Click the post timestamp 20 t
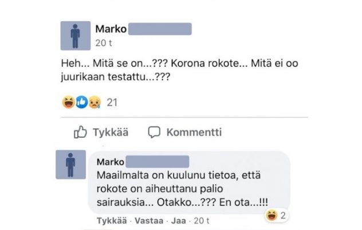This screenshot has height=230, width=362. (x=104, y=43)
